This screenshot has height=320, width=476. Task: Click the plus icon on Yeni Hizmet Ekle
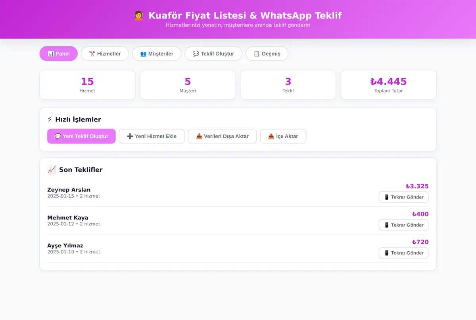(130, 136)
